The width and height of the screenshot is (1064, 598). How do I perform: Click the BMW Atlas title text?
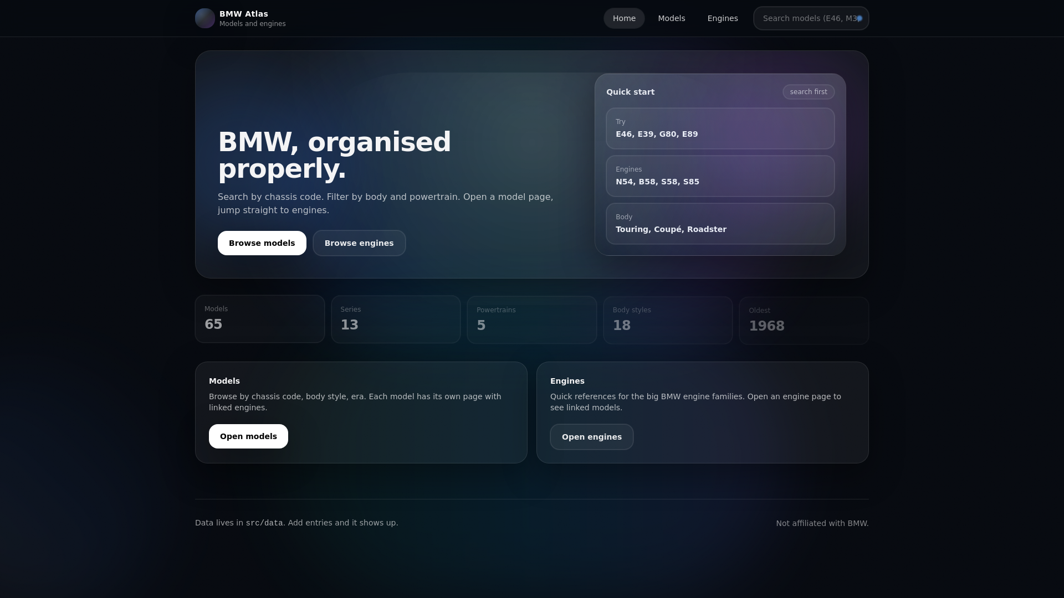click(244, 14)
